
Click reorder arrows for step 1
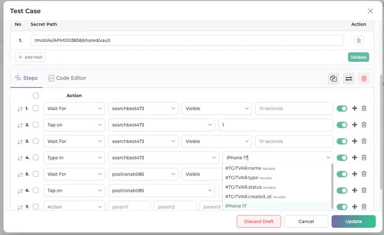pyautogui.click(x=20, y=109)
